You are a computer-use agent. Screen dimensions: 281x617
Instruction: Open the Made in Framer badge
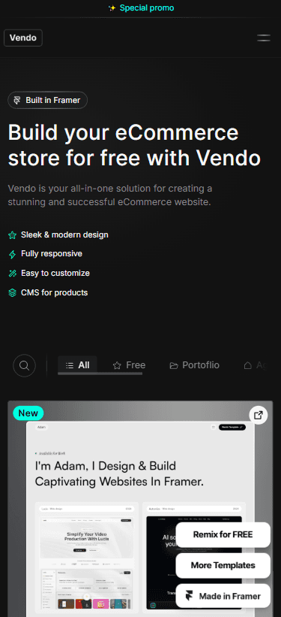tap(223, 596)
